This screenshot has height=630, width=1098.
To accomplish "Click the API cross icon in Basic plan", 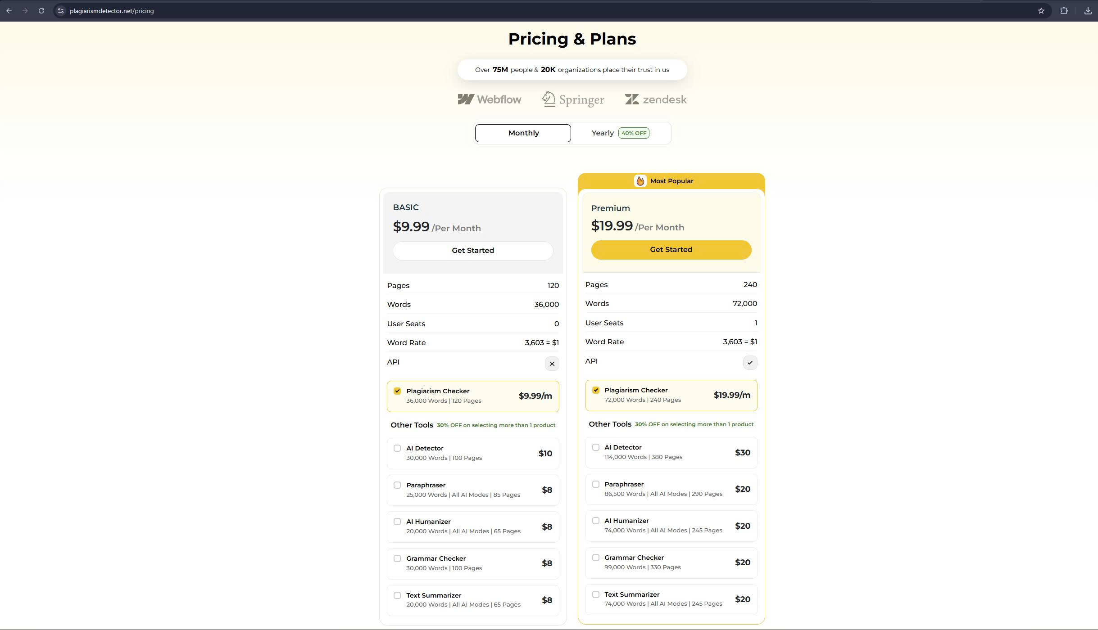I will point(552,364).
